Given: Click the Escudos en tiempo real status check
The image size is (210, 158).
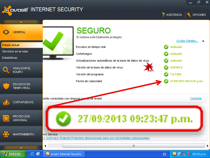Looking at the screenshot, I should click(166, 47).
